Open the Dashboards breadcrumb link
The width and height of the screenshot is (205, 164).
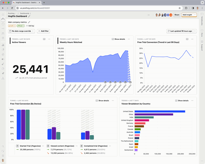25,13
